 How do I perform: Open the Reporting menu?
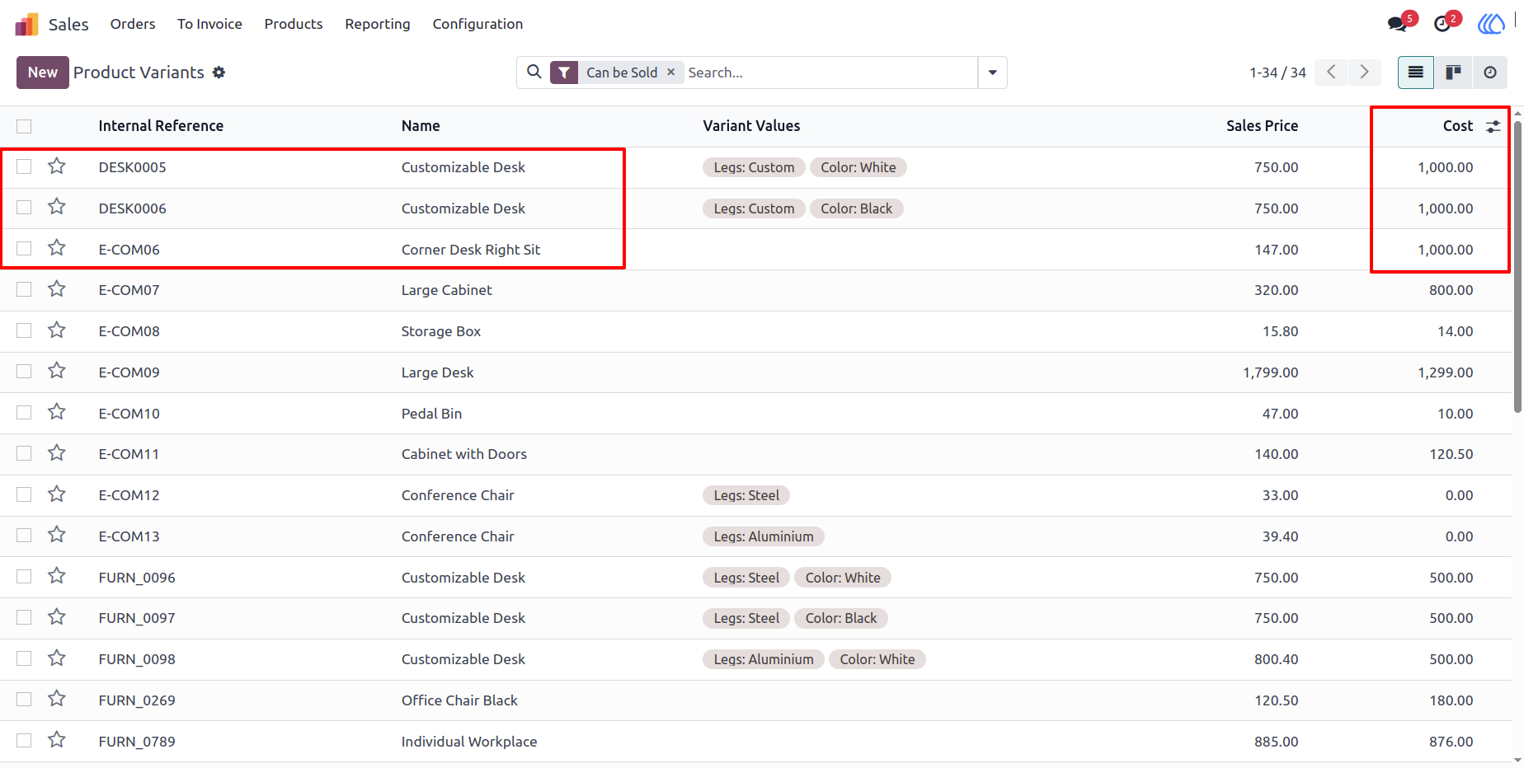click(378, 24)
